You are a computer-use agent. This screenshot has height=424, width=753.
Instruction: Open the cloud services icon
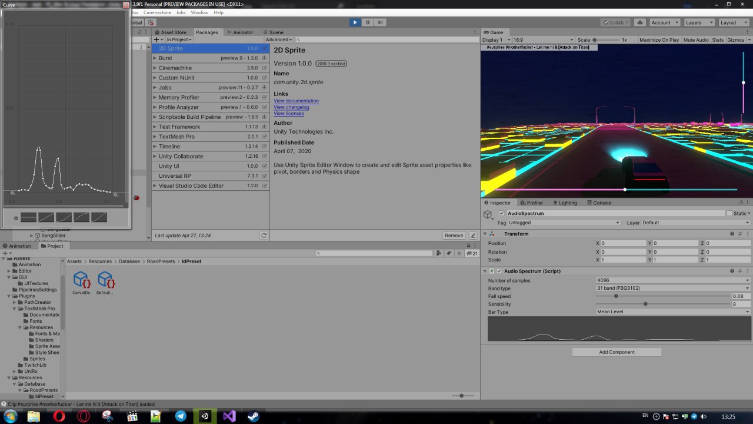click(x=640, y=22)
